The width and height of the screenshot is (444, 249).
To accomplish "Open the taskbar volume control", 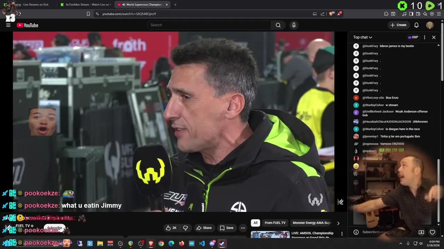I will (421, 243).
